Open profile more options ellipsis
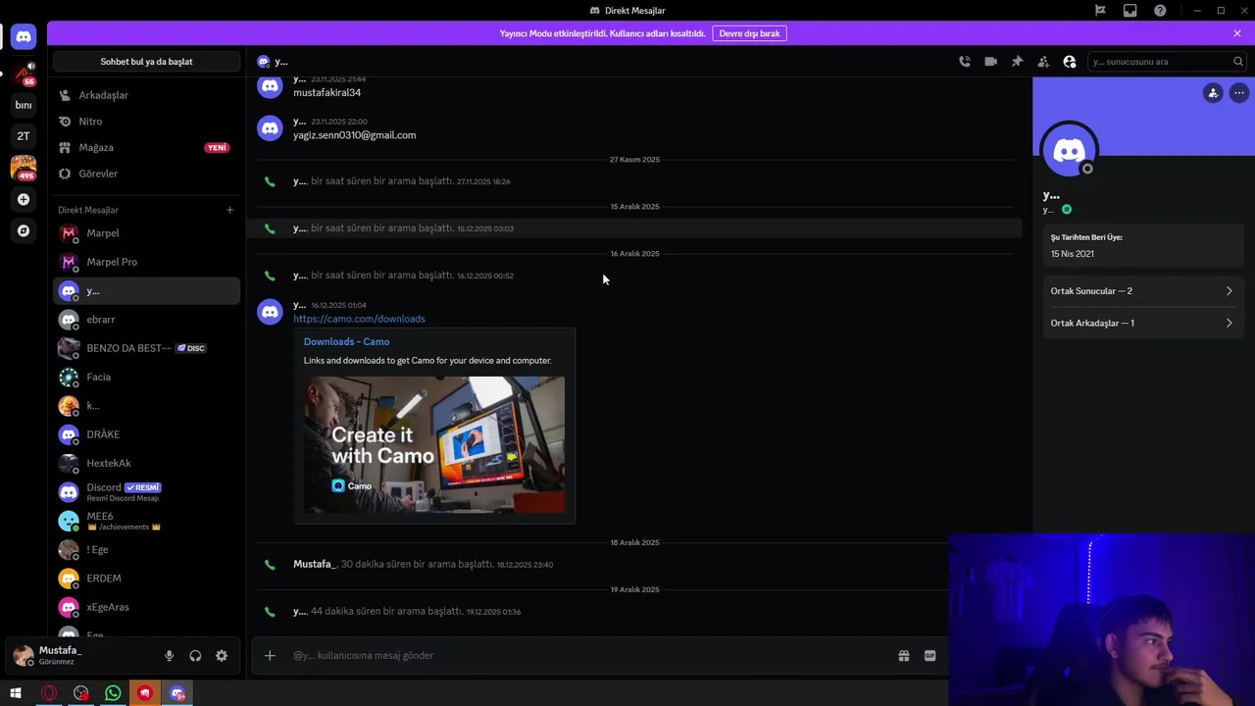This screenshot has width=1255, height=706. tap(1239, 93)
